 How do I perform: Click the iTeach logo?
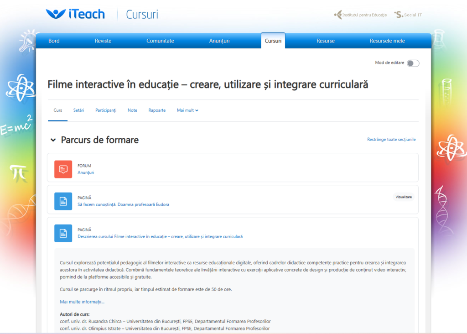[x=75, y=14]
